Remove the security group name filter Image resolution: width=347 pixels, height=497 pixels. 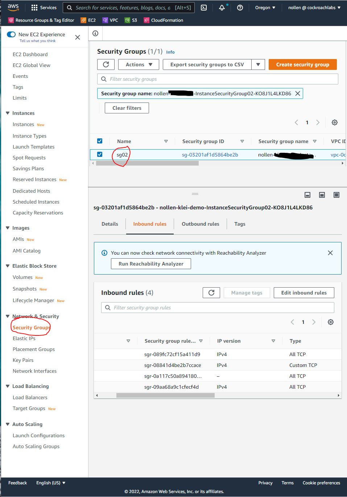pyautogui.click(x=298, y=93)
